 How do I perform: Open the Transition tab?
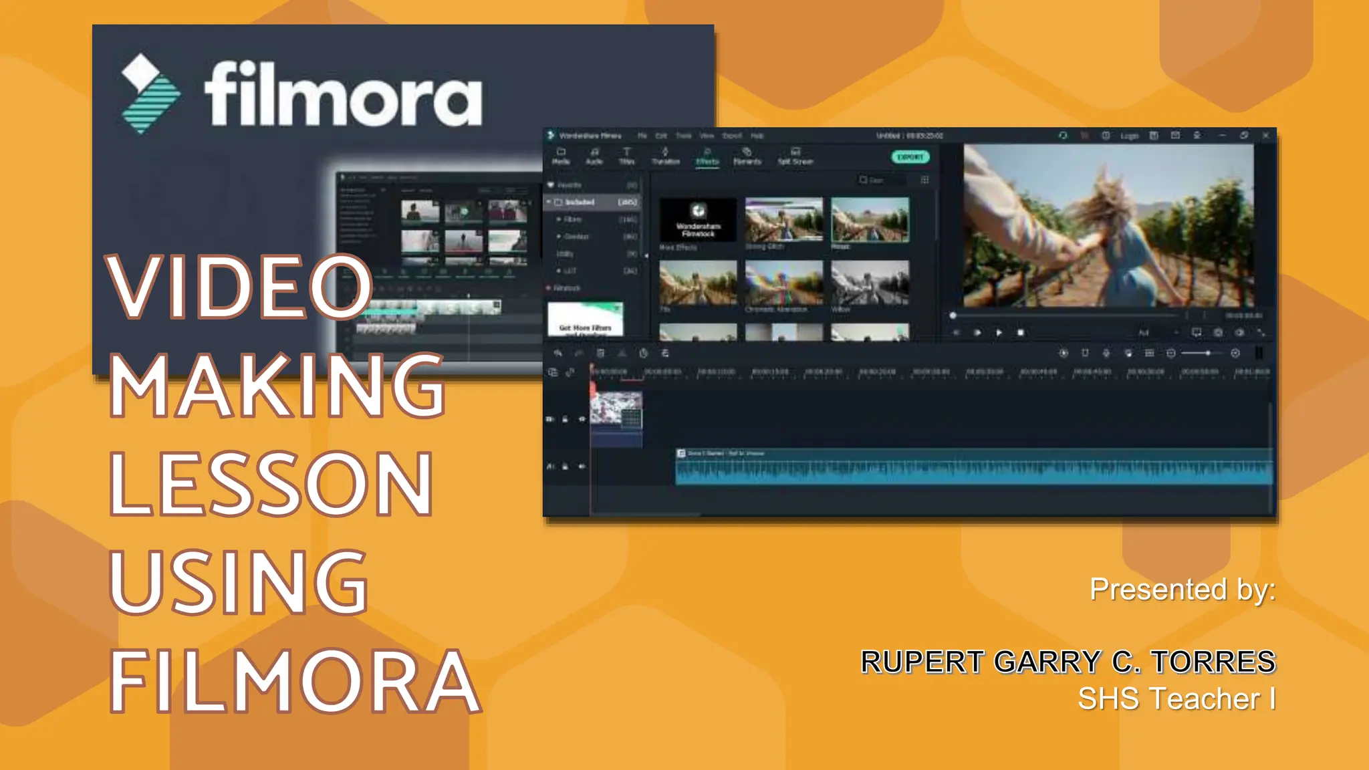[x=665, y=156]
